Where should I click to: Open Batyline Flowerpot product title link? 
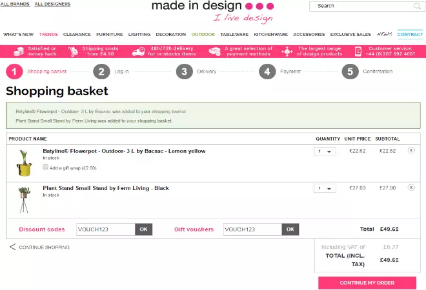tap(124, 151)
